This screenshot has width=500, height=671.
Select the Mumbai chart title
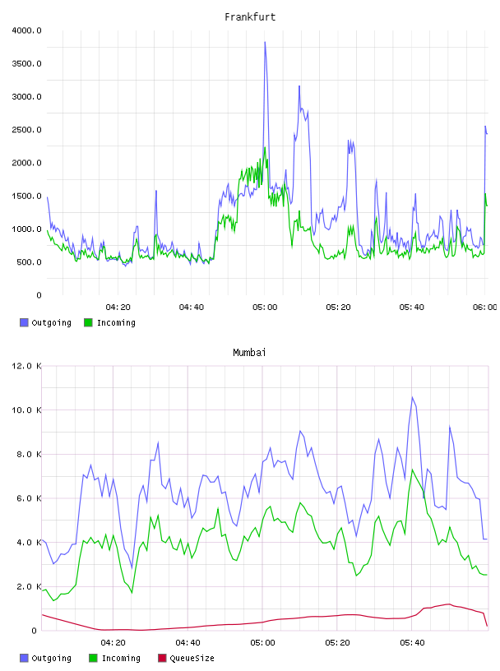(249, 353)
